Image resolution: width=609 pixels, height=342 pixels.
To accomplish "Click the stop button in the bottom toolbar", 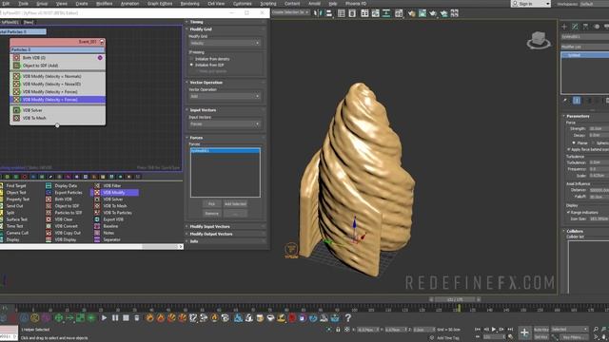I will pos(126,318).
